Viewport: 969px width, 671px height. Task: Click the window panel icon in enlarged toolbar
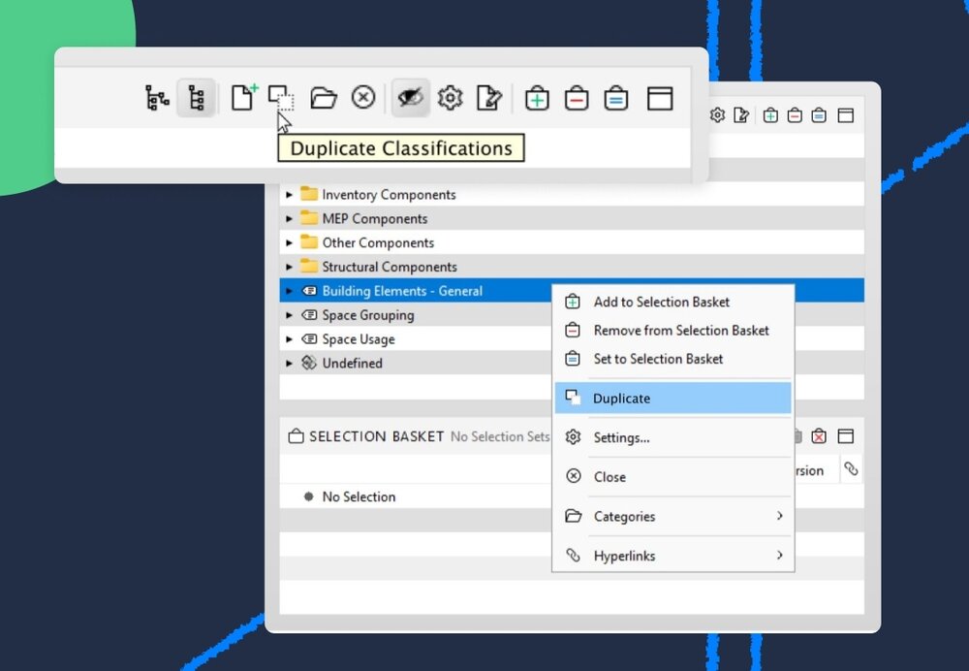point(659,98)
